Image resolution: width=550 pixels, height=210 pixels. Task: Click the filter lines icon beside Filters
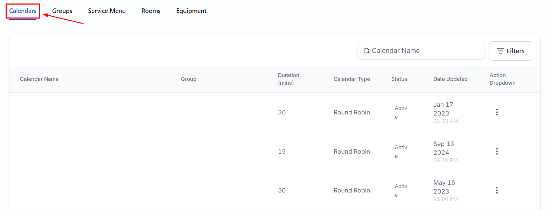[500, 51]
